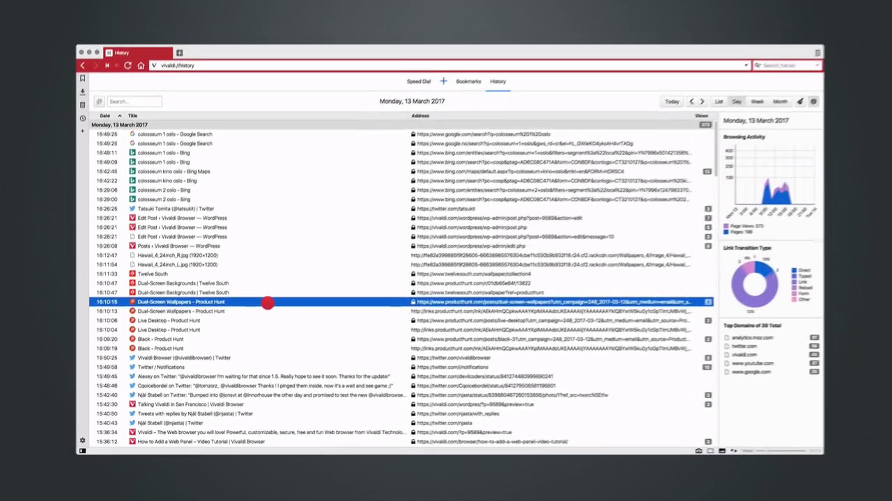Select the History tab in start page
The image size is (892, 501).
[498, 81]
